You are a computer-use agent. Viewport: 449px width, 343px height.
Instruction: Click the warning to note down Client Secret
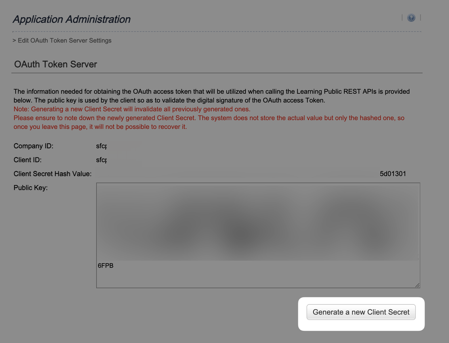pos(209,118)
